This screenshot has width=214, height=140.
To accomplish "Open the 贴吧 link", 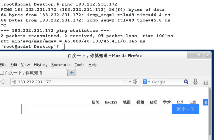I will coord(153,102).
